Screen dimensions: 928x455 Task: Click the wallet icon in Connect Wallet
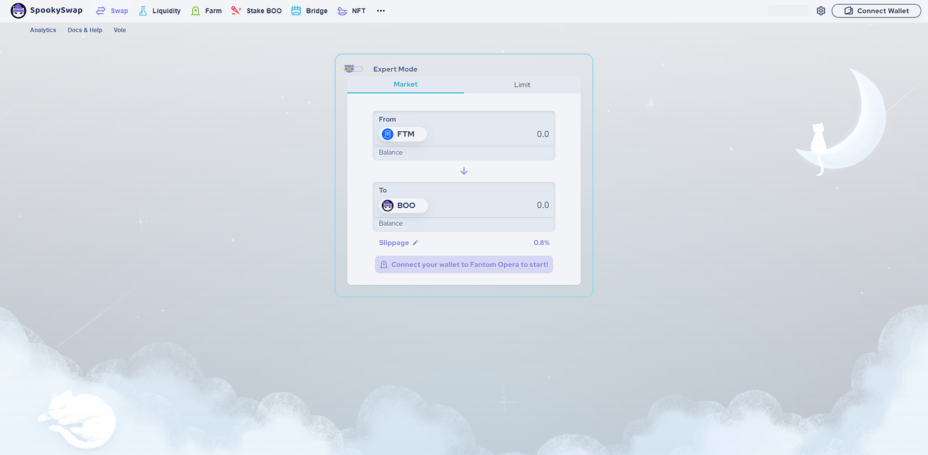(848, 11)
